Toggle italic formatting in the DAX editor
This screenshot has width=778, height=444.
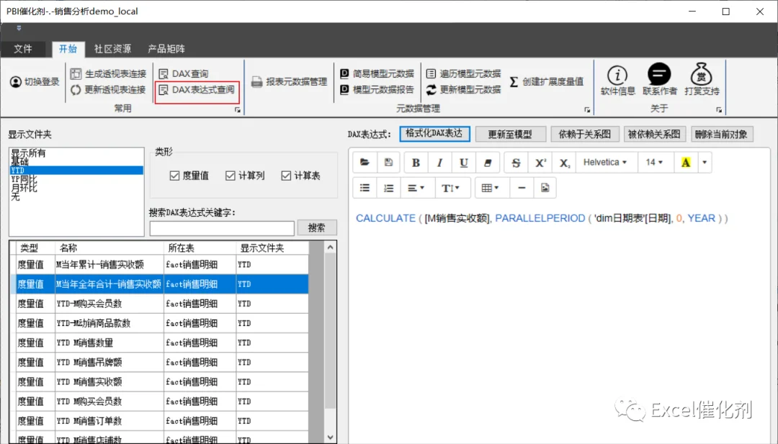pyautogui.click(x=439, y=163)
